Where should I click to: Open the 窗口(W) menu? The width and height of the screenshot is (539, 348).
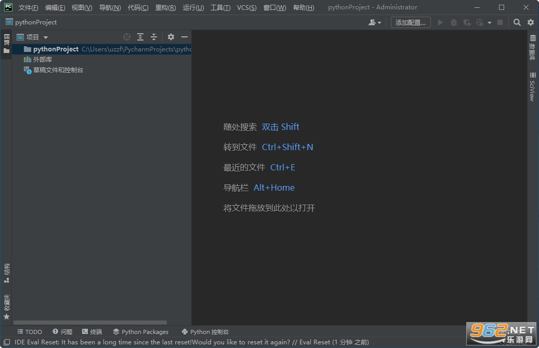point(274,8)
